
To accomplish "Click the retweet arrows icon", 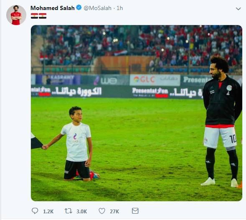I will (68, 211).
